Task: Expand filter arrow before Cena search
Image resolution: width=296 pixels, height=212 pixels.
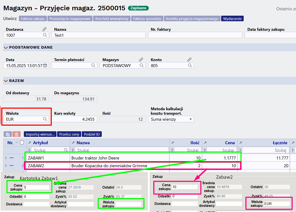Action: pos(205,150)
